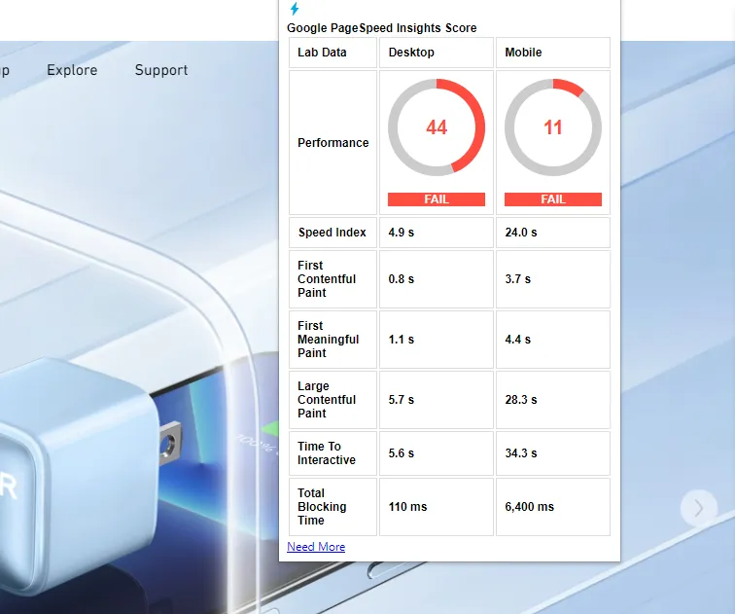Click the next slide arrow on banner

pyautogui.click(x=698, y=508)
